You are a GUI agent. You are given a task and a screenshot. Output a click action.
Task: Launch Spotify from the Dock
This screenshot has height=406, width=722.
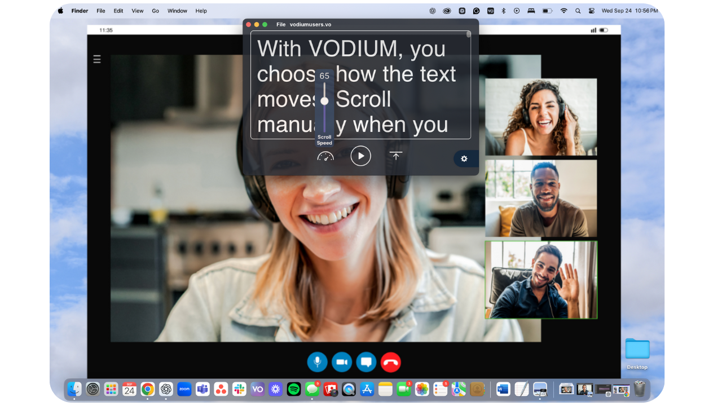[x=294, y=389]
